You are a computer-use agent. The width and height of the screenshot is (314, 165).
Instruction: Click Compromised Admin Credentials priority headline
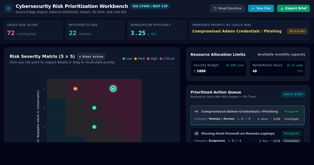point(237,31)
